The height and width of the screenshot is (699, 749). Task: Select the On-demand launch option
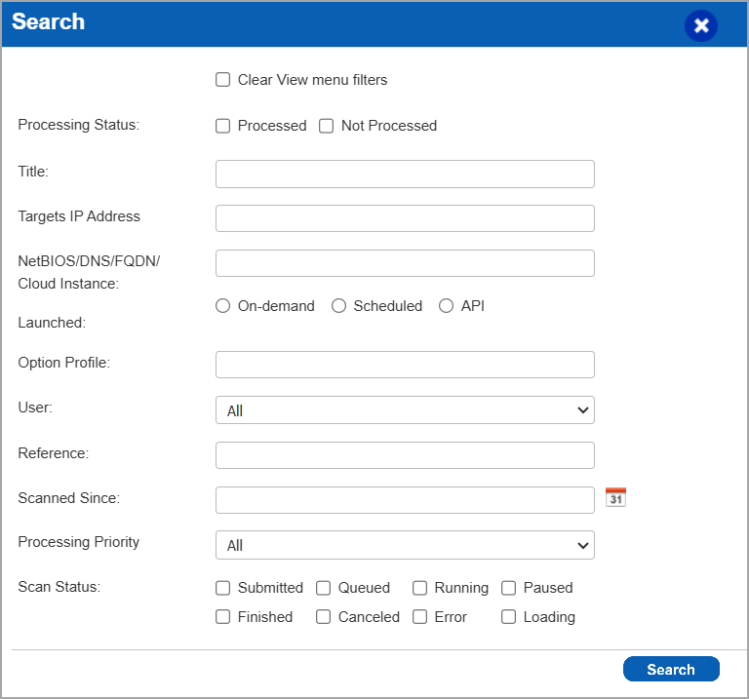pos(223,306)
